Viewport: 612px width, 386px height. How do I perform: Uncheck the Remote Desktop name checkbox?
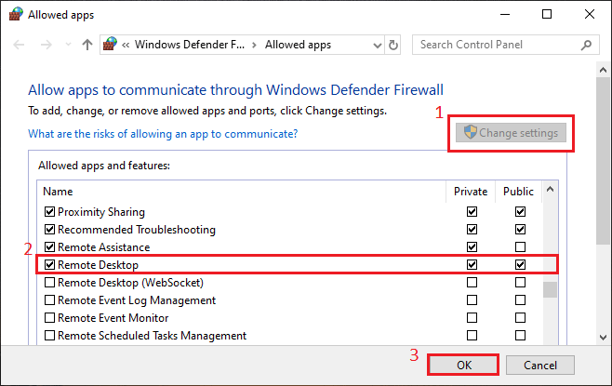tap(49, 264)
